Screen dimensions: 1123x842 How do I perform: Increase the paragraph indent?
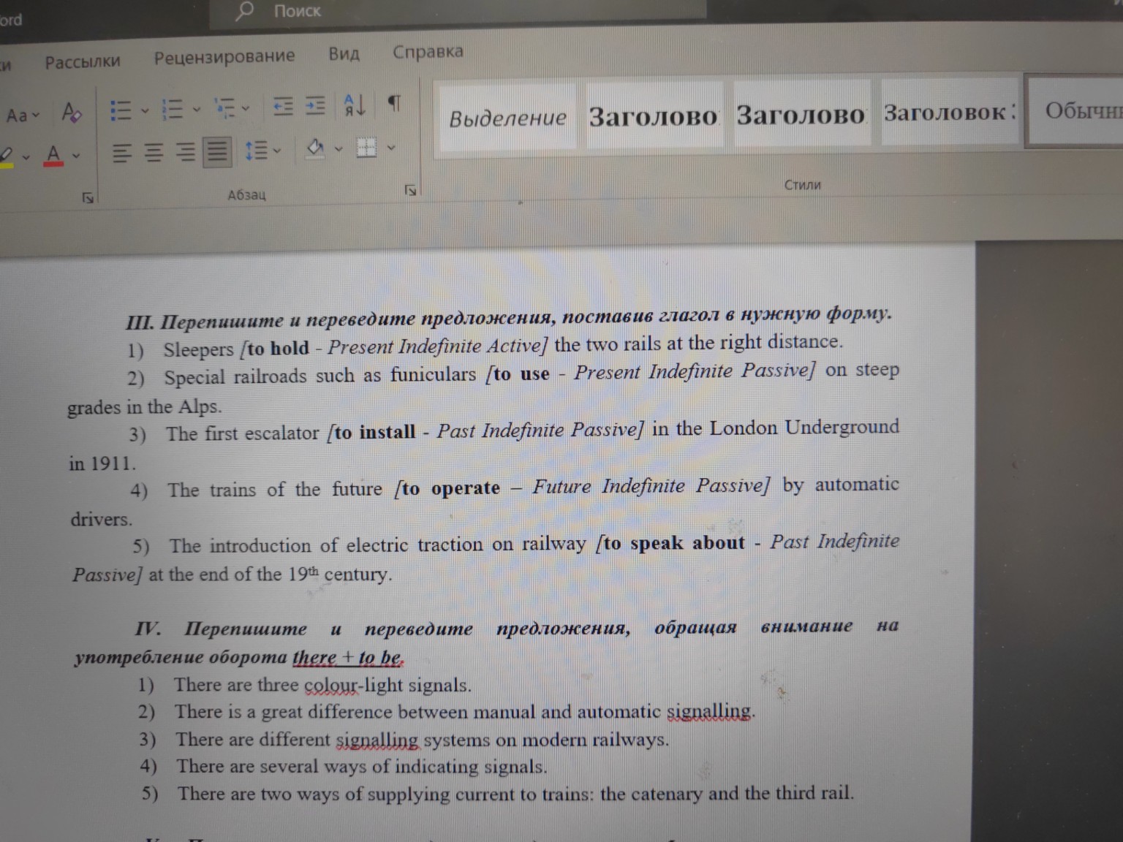[x=316, y=106]
